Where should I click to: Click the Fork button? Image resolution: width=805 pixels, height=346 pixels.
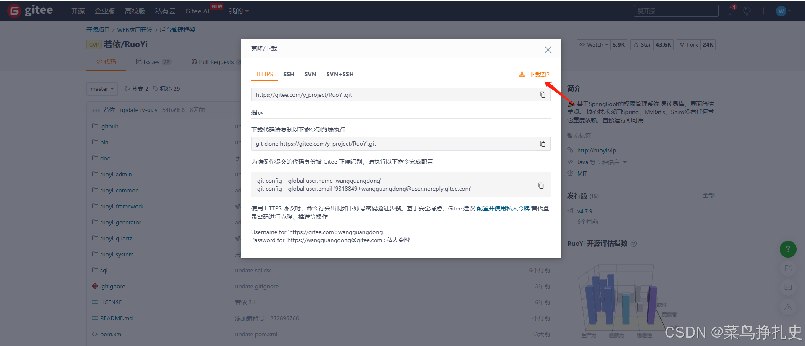coord(689,45)
